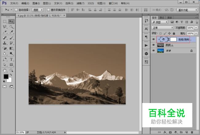Select the Clone Stamp tool
200x135 pixels.
click(5, 43)
